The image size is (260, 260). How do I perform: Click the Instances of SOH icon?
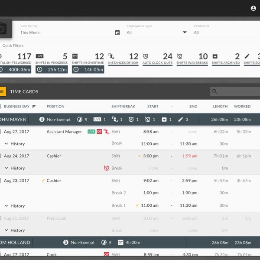tap(111, 56)
